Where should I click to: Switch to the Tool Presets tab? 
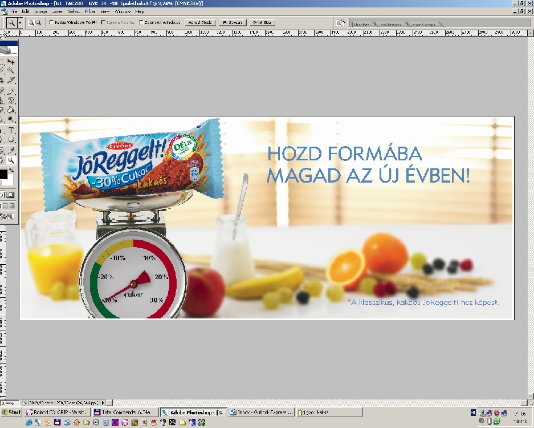point(390,25)
